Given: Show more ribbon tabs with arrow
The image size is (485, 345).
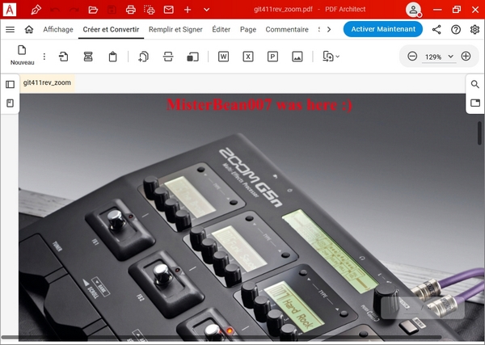Looking at the screenshot, I should (329, 29).
